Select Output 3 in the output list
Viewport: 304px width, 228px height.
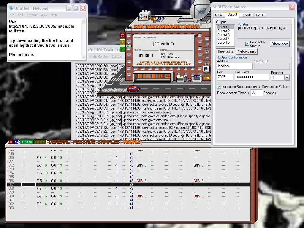[225, 35]
